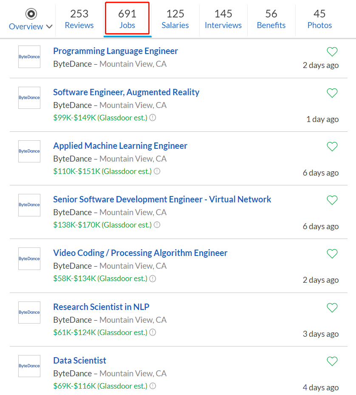356x395 pixels.
Task: View Video Coding / Processing Algorithm Engineer job
Action: coord(140,253)
